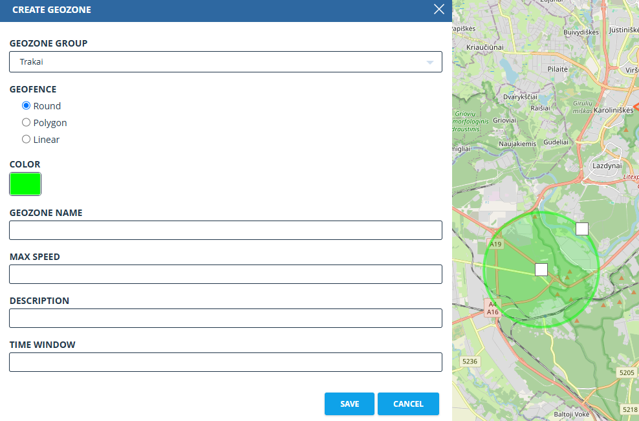Click the Geozone Name input field
This screenshot has width=639, height=421.
(x=226, y=230)
